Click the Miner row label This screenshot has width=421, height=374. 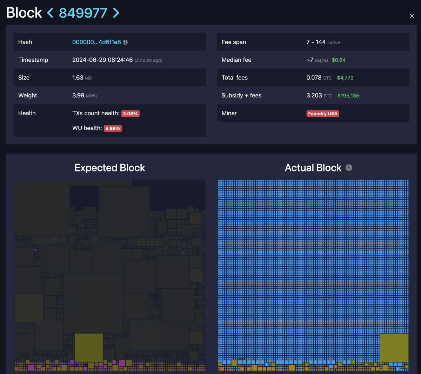click(x=229, y=114)
